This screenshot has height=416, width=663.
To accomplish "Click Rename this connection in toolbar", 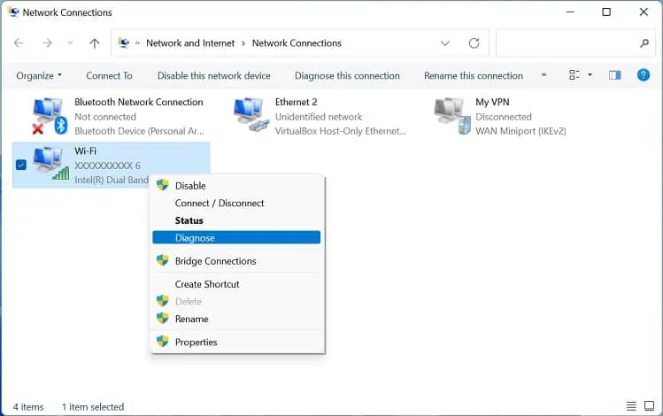I will [473, 75].
